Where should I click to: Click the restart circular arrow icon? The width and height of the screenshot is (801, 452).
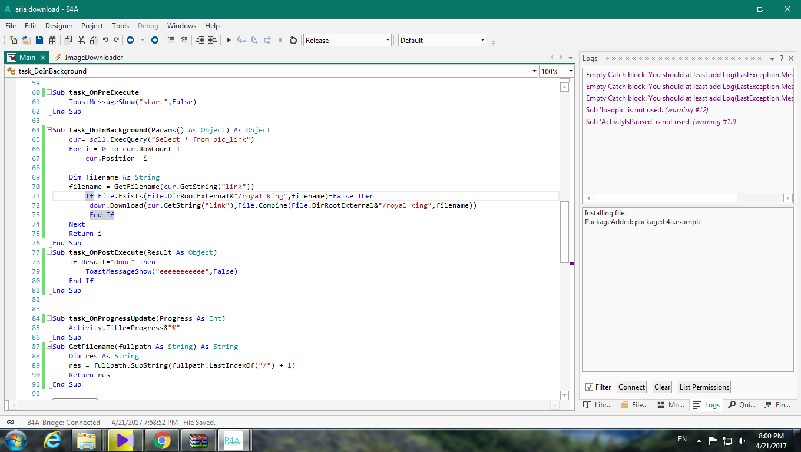[x=293, y=40]
